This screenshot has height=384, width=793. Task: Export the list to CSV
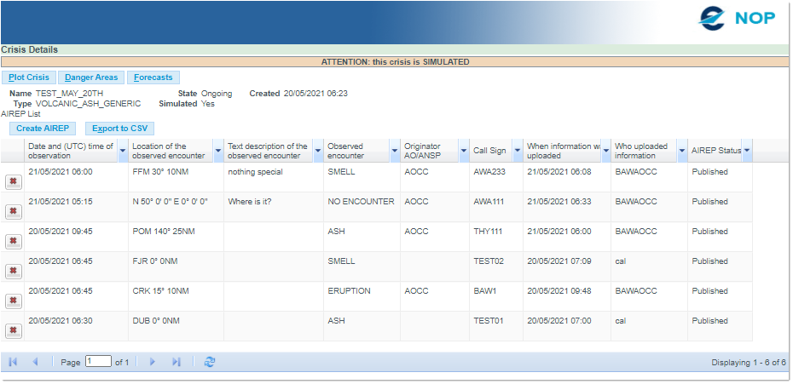[x=119, y=129]
